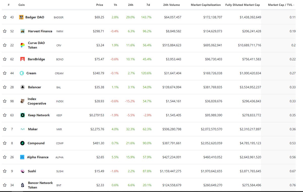Star the Harvest Finance row

point(5,31)
